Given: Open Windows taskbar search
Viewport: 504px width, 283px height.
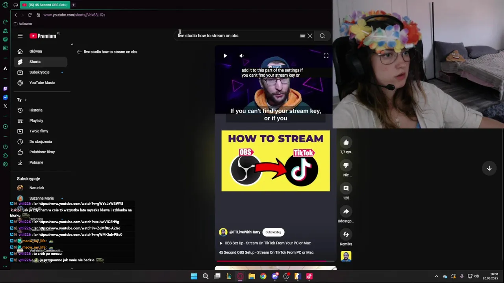Looking at the screenshot, I should tap(206, 276).
